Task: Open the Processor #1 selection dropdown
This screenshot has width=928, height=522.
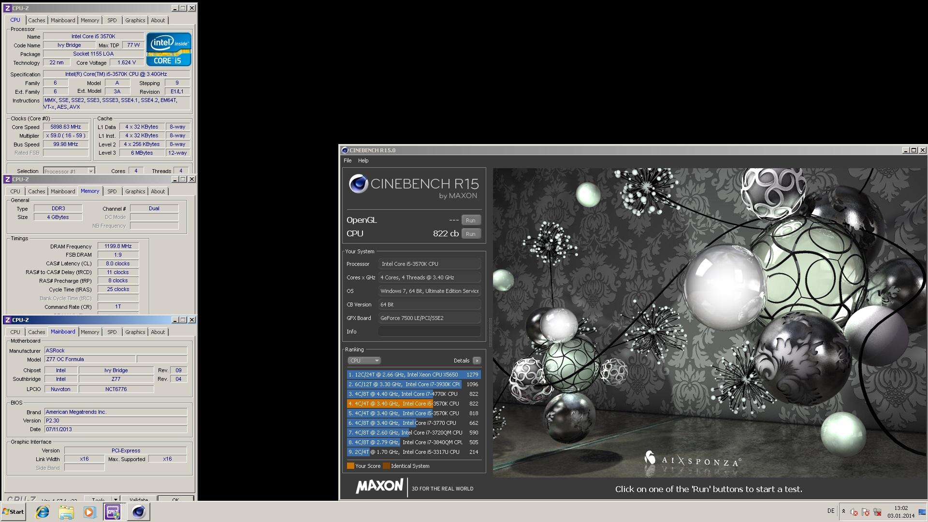Action: (x=69, y=171)
